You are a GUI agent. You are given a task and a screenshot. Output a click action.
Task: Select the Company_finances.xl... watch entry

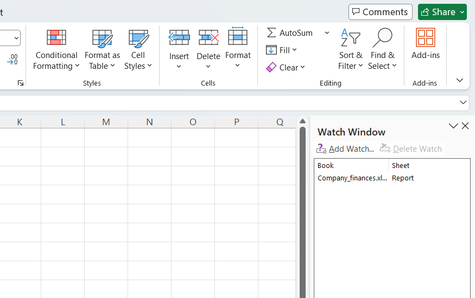pos(352,178)
